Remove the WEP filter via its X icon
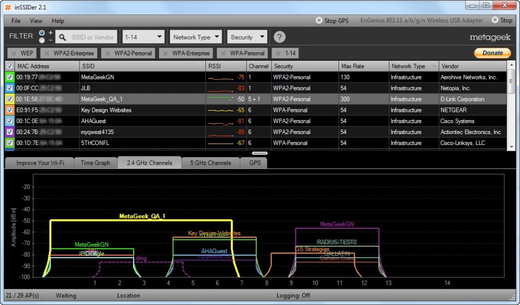 14,53
